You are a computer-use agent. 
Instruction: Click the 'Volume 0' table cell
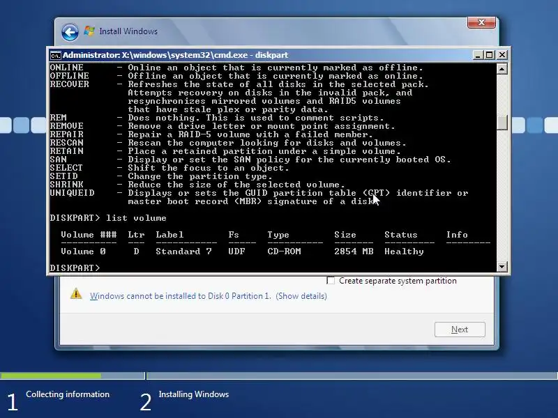tap(83, 251)
